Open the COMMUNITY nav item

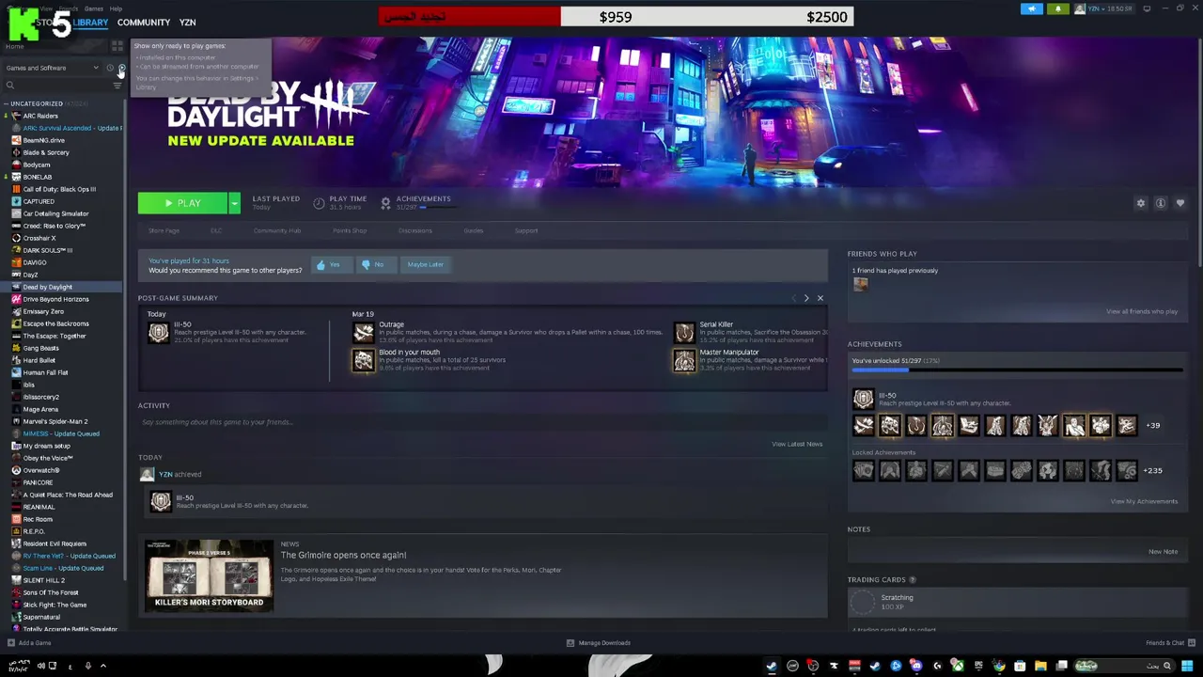[144, 23]
